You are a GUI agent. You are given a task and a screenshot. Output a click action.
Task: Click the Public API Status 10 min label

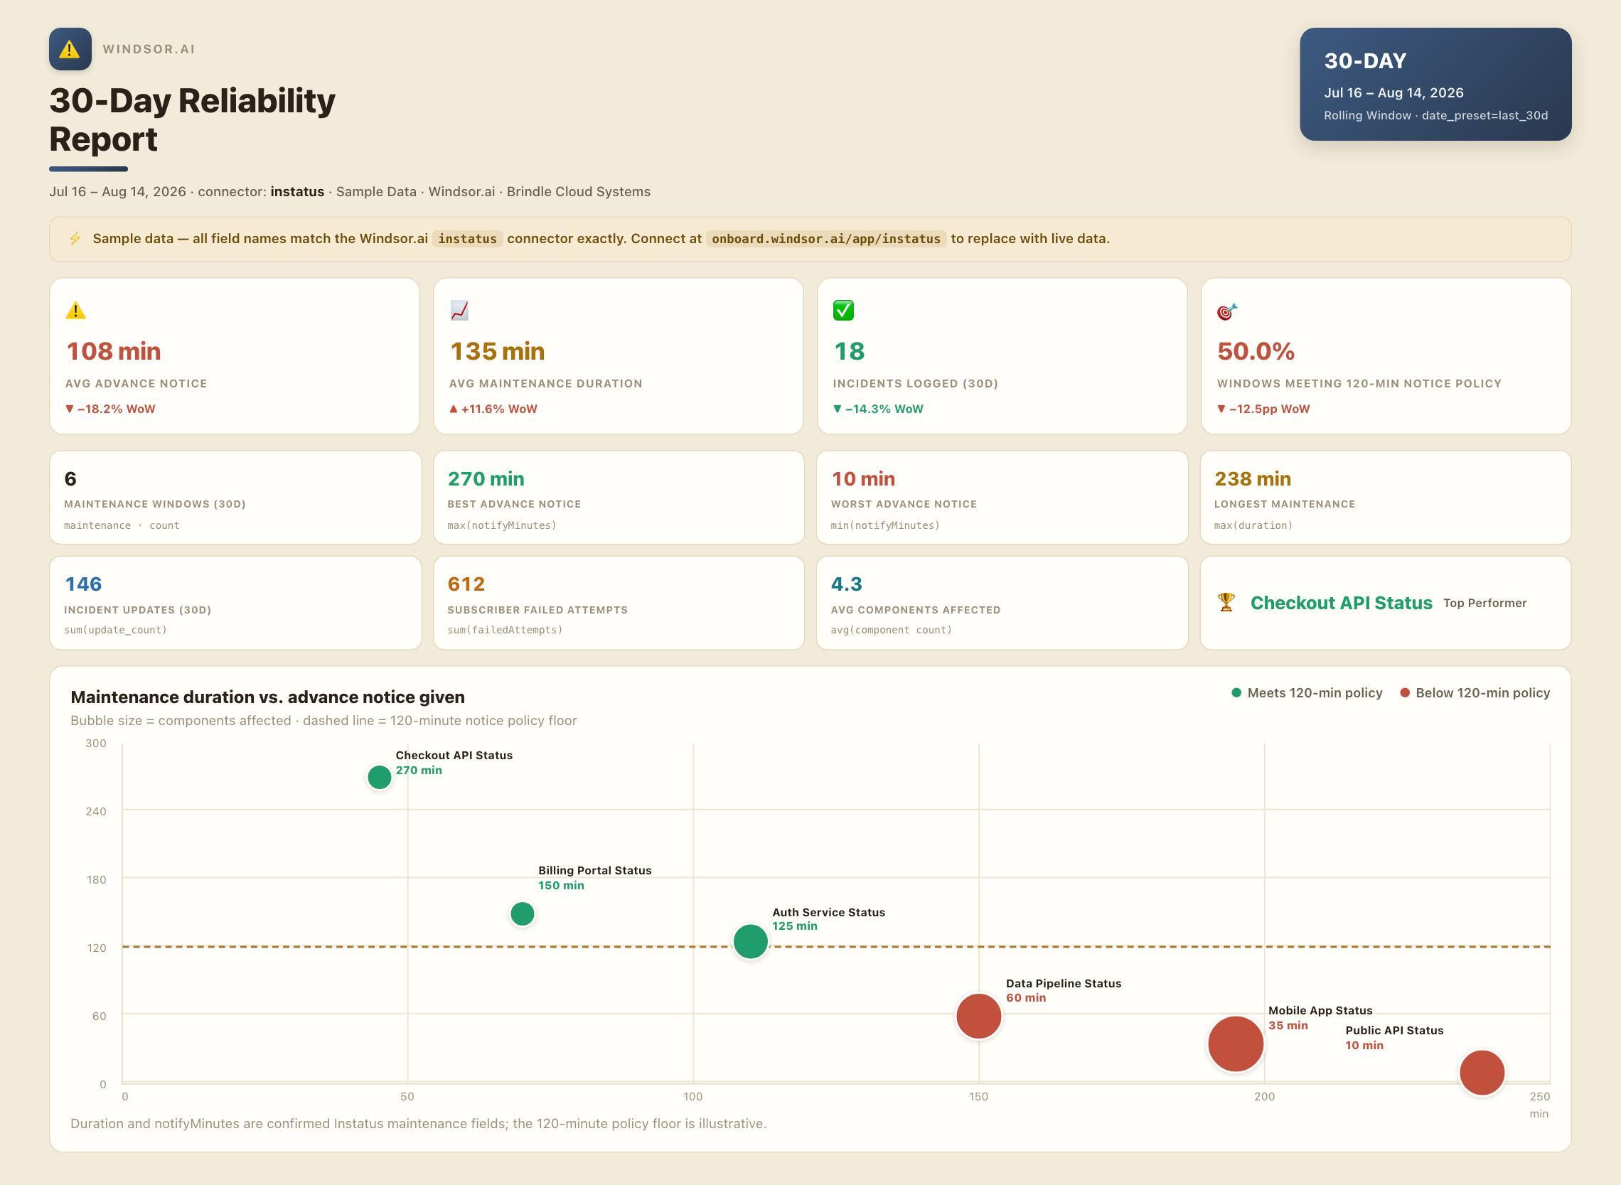[x=1394, y=1037]
